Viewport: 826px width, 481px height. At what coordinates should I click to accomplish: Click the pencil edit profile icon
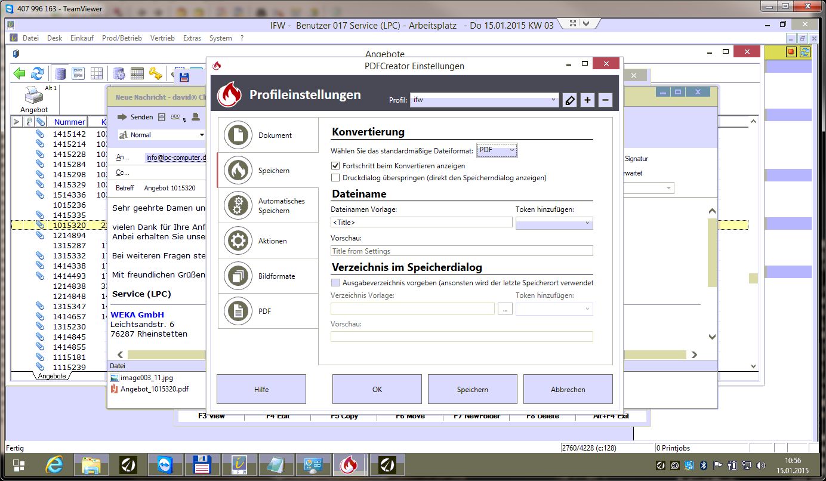570,100
